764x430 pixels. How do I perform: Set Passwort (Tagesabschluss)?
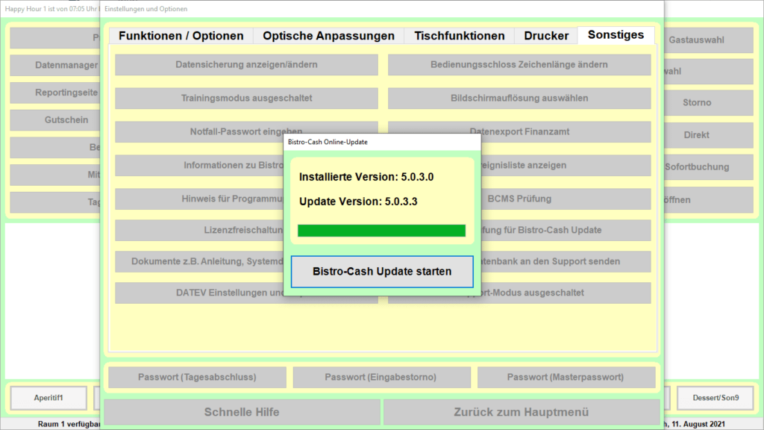pyautogui.click(x=197, y=377)
